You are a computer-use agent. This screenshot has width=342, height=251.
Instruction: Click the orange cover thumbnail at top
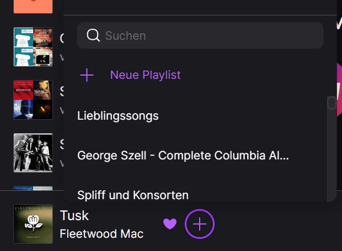click(x=33, y=6)
